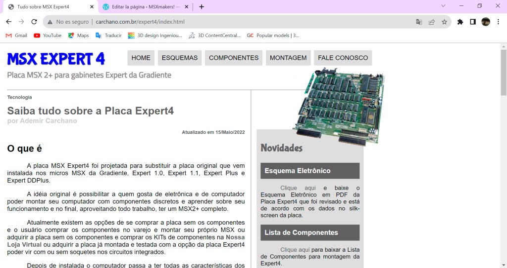Toggle the browser side panel icon
The height and width of the screenshot is (268, 507).
click(473, 22)
